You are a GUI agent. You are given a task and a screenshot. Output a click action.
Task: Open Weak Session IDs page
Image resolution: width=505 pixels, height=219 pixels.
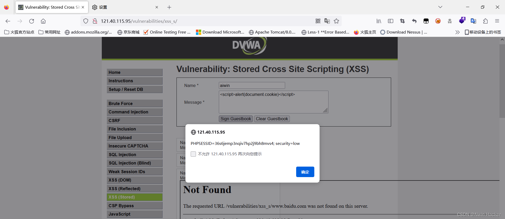(x=135, y=172)
